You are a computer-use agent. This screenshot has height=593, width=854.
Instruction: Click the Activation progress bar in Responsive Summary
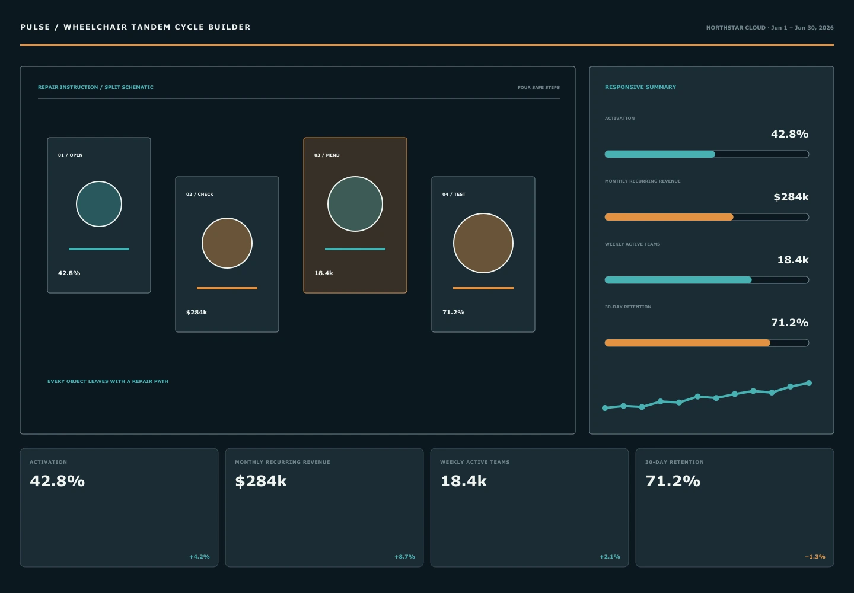(707, 154)
